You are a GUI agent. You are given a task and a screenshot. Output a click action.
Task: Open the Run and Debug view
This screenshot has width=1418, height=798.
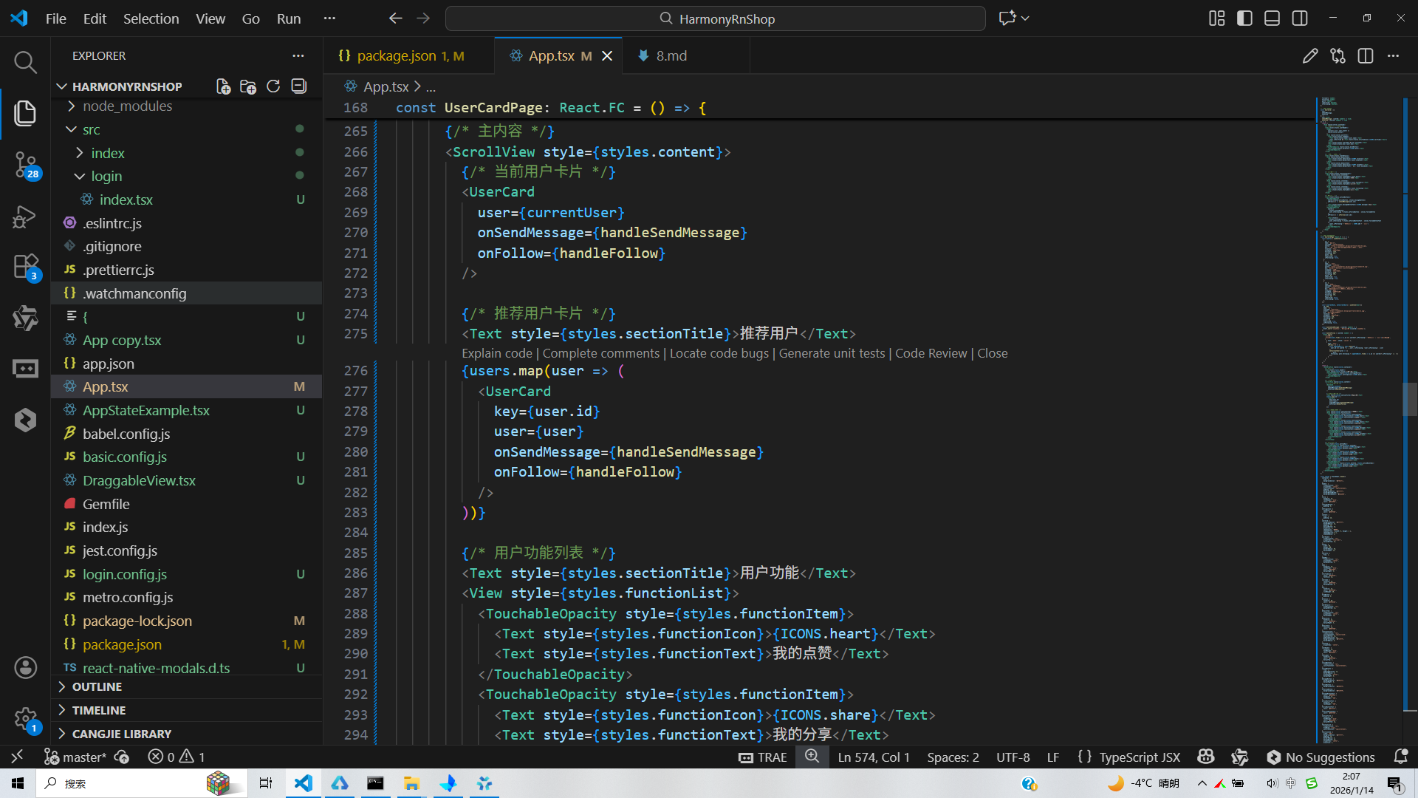25,216
